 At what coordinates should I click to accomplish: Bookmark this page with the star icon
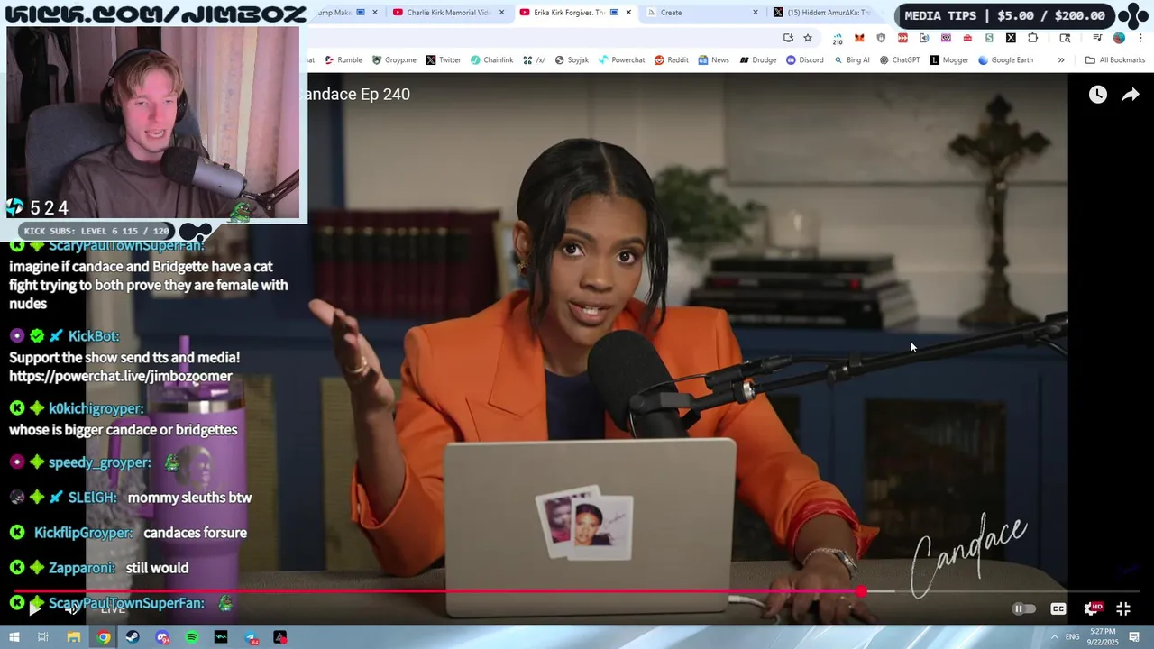(x=808, y=38)
